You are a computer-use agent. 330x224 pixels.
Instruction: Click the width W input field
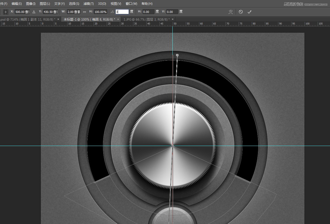74,12
